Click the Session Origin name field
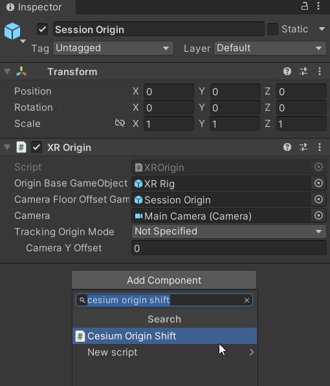This screenshot has height=386, width=330. point(159,29)
